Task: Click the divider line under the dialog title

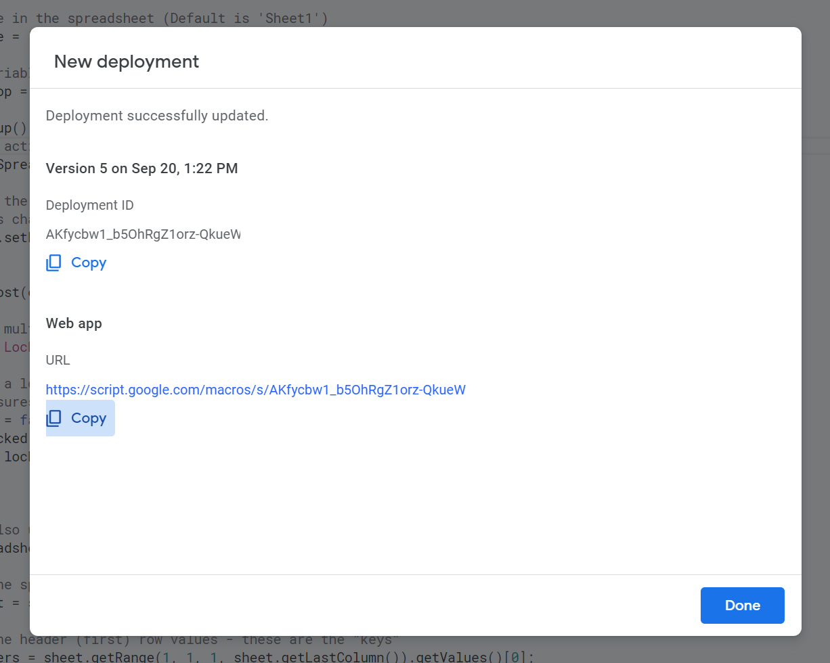Action: coord(415,88)
